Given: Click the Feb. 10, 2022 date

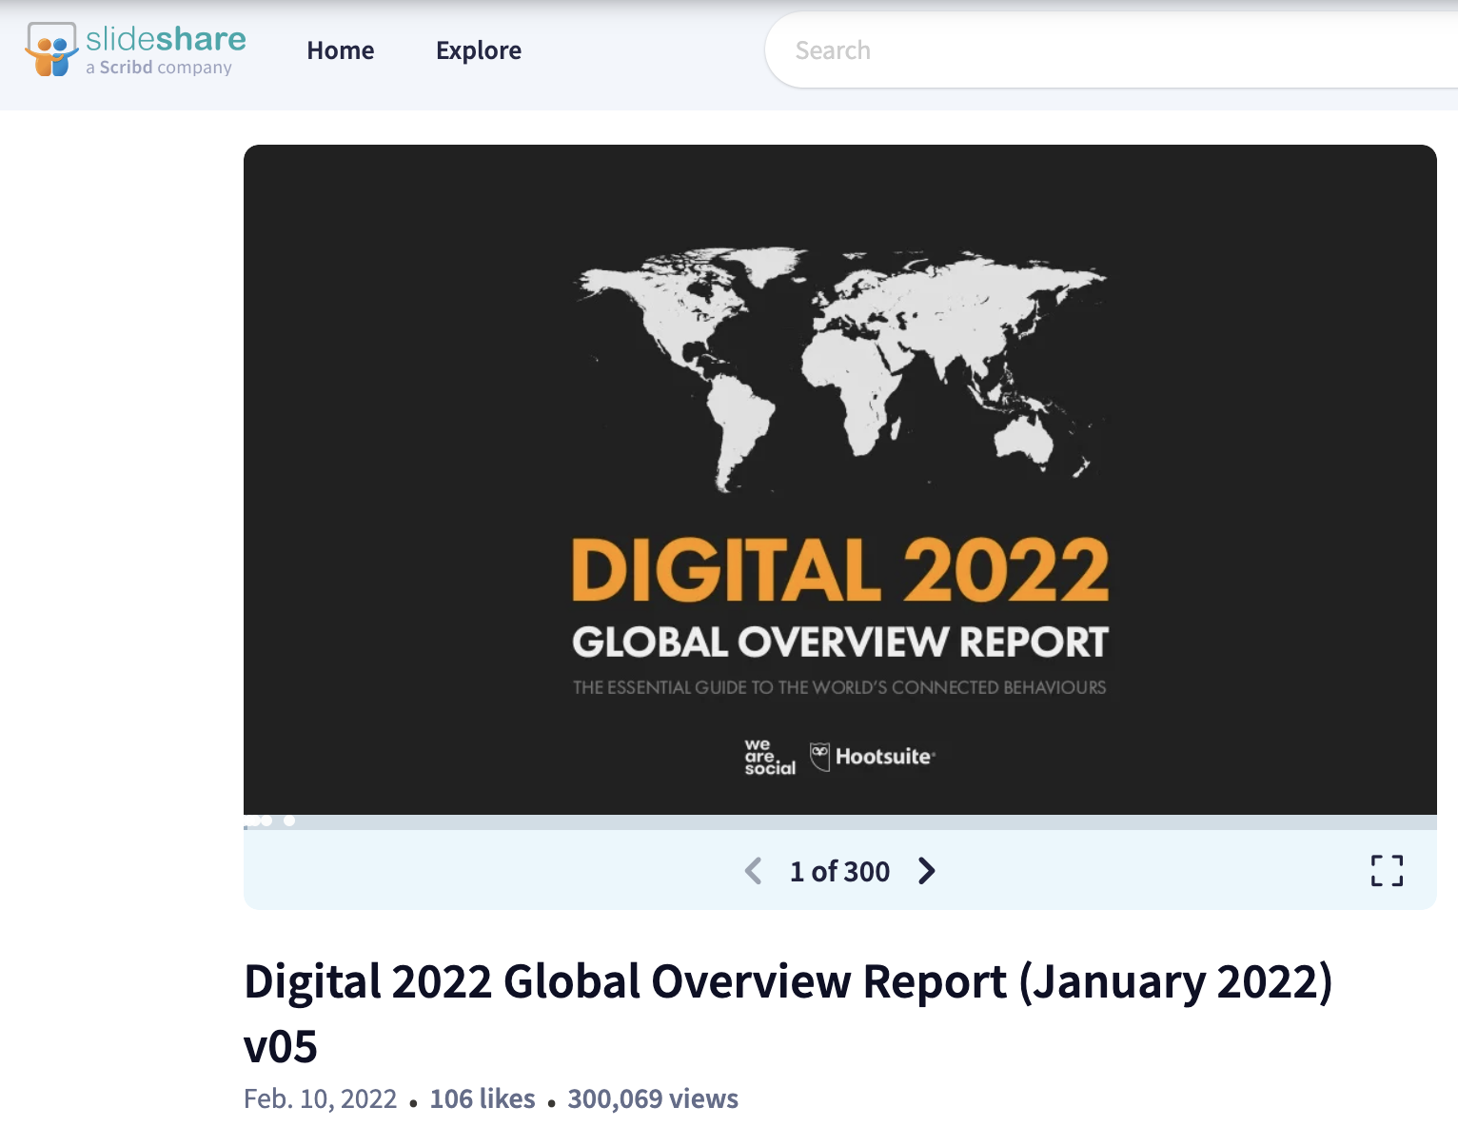Looking at the screenshot, I should (x=320, y=1098).
